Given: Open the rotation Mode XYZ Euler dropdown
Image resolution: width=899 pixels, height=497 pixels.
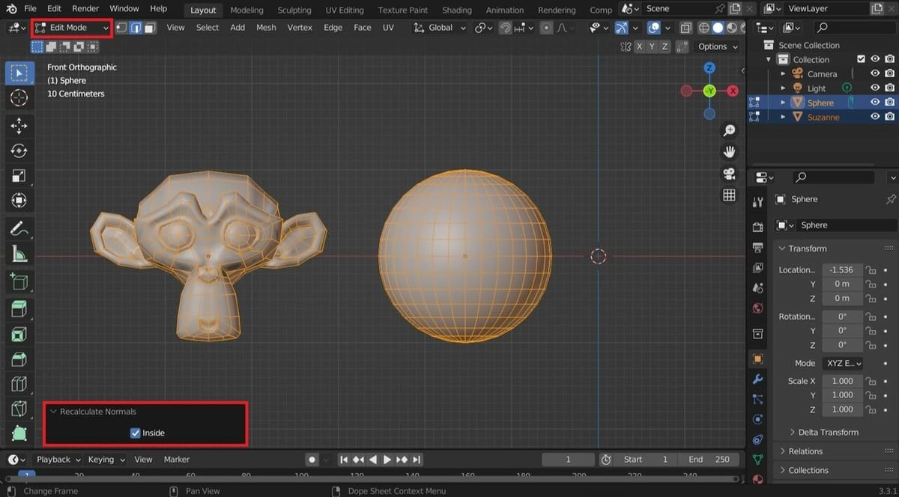Looking at the screenshot, I should click(843, 363).
